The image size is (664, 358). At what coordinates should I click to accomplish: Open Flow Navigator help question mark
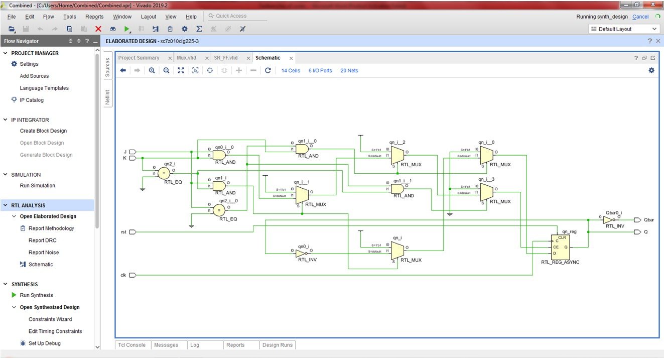(87, 41)
